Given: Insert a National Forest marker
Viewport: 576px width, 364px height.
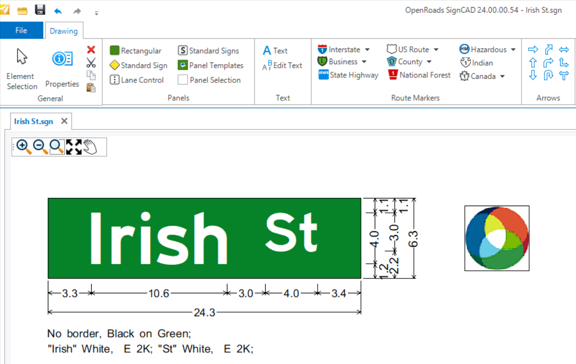Looking at the screenshot, I should tap(419, 75).
